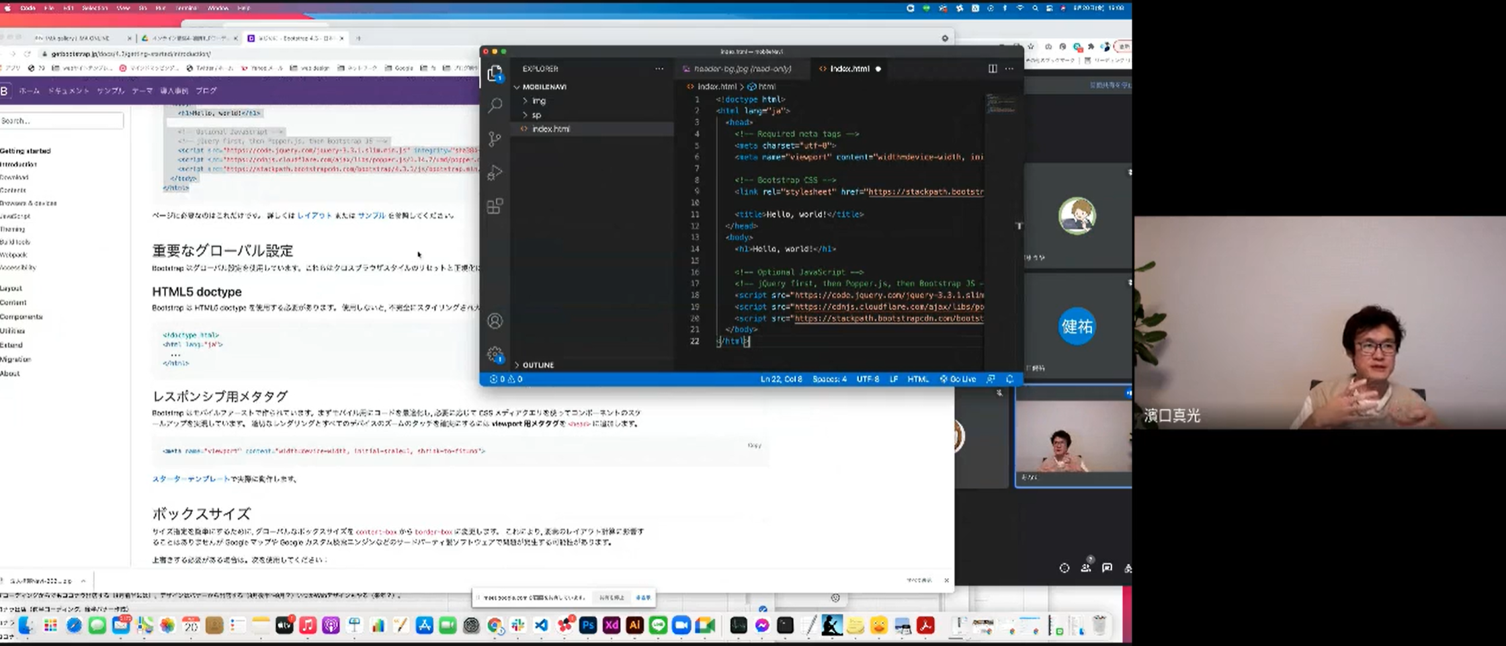
Task: Open Photoshop from the dock
Action: tap(588, 626)
